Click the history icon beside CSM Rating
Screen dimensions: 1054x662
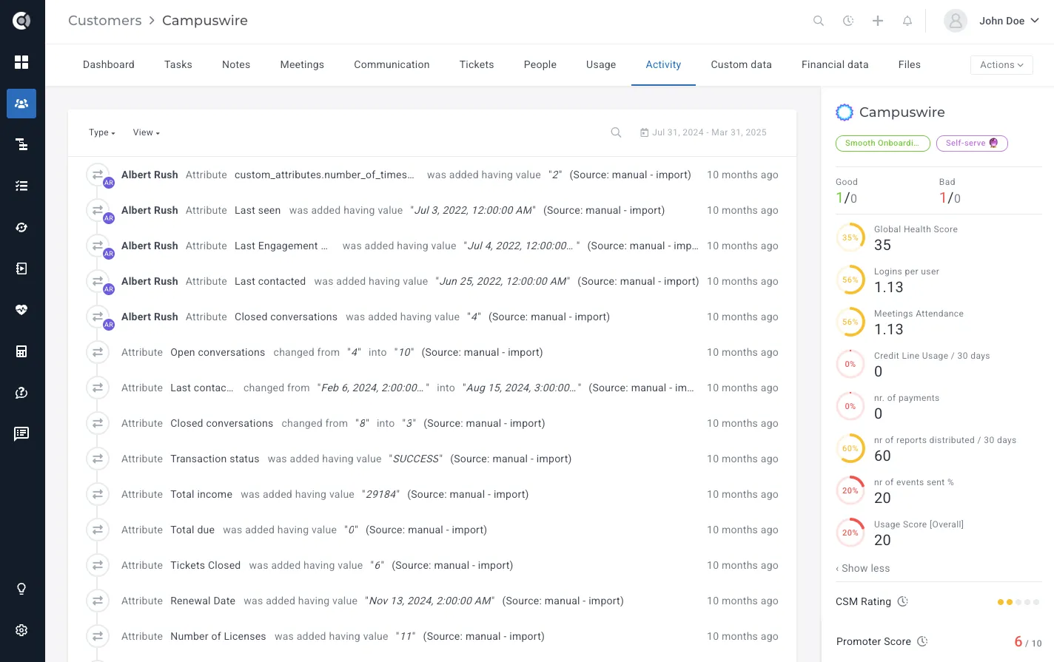pos(903,601)
